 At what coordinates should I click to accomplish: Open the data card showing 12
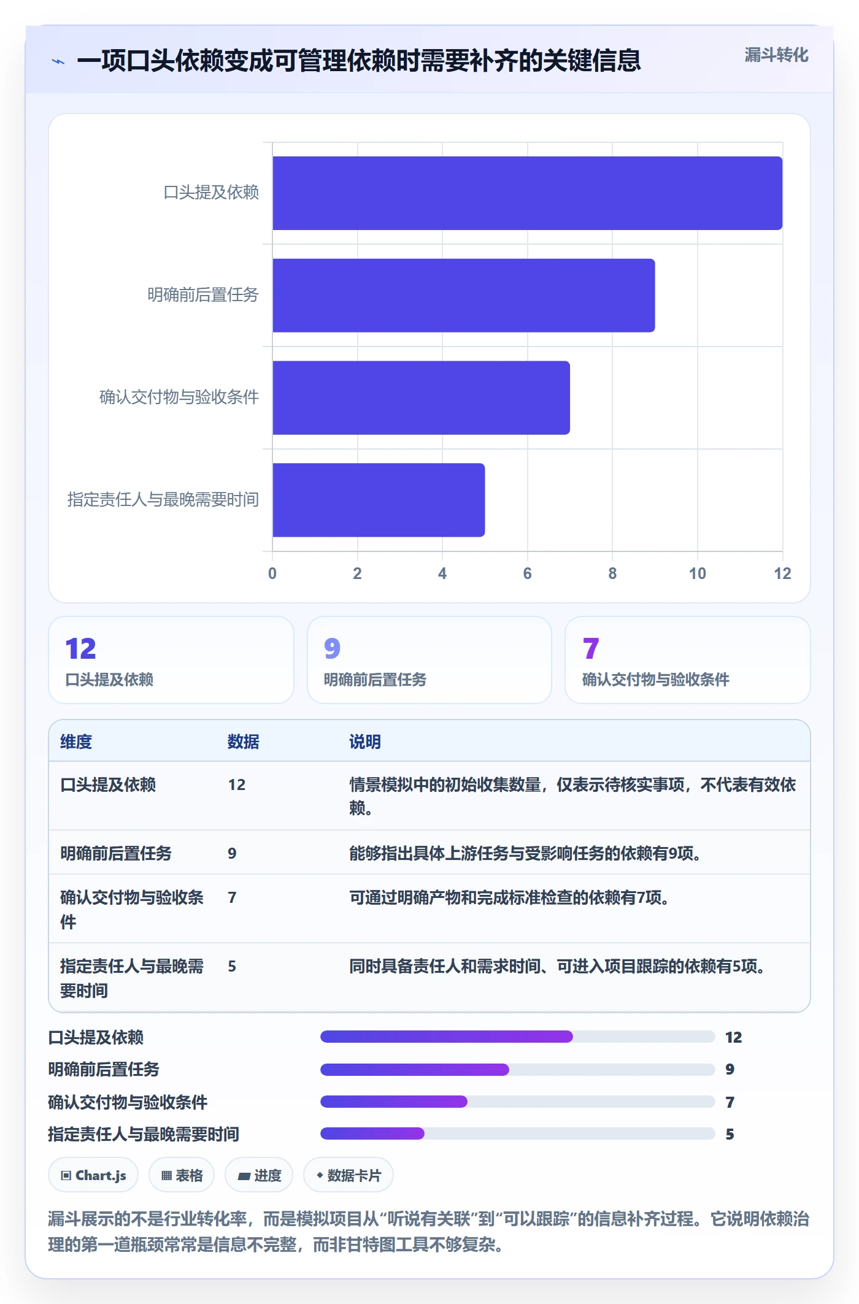[171, 660]
